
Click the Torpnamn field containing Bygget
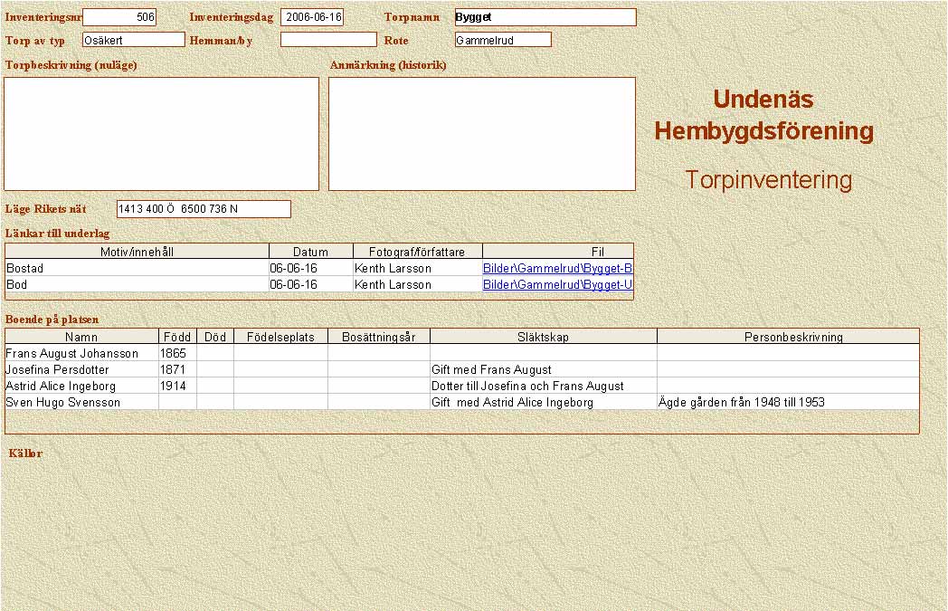tap(545, 17)
